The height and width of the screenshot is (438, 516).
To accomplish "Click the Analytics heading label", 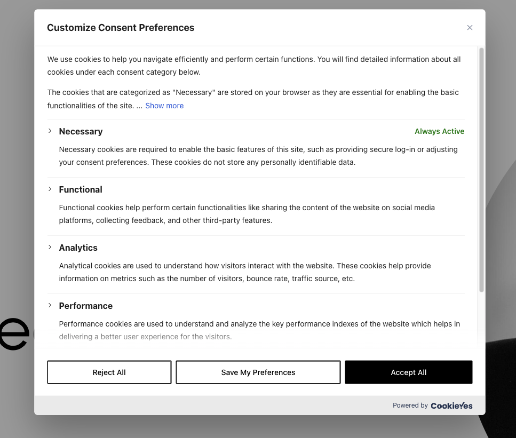I will (78, 248).
